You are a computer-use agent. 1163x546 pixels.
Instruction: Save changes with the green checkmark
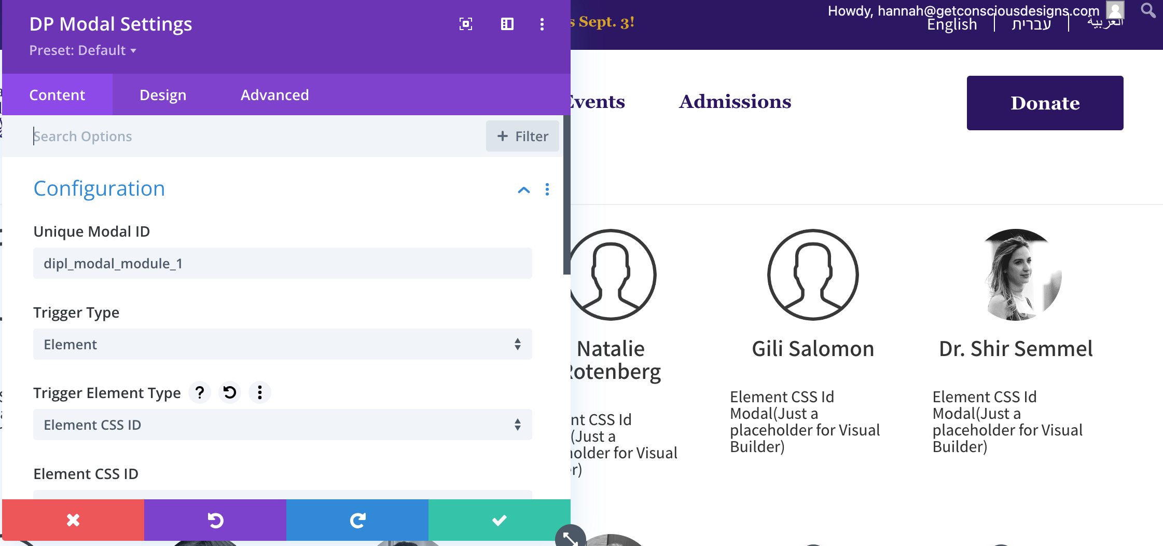tap(500, 520)
